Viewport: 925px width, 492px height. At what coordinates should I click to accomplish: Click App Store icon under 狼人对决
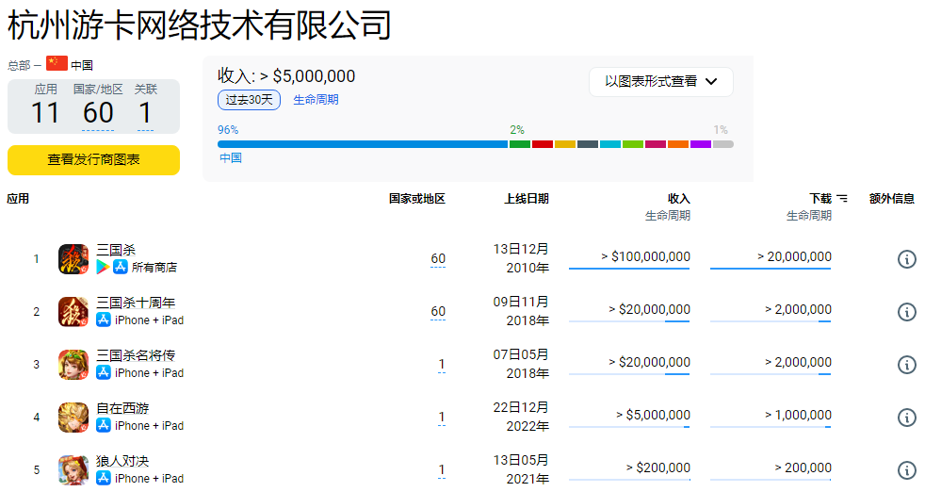104,479
